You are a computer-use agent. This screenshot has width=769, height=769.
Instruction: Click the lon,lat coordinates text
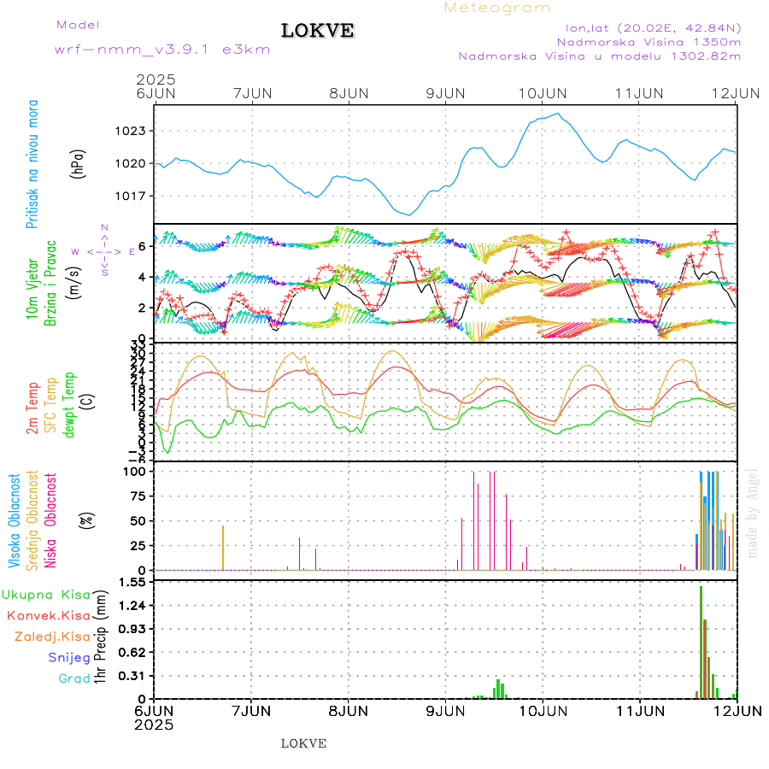(x=647, y=27)
